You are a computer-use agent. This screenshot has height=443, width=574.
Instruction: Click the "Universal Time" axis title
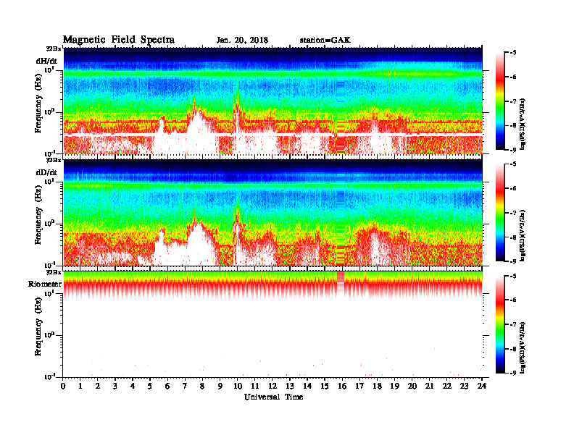[273, 397]
